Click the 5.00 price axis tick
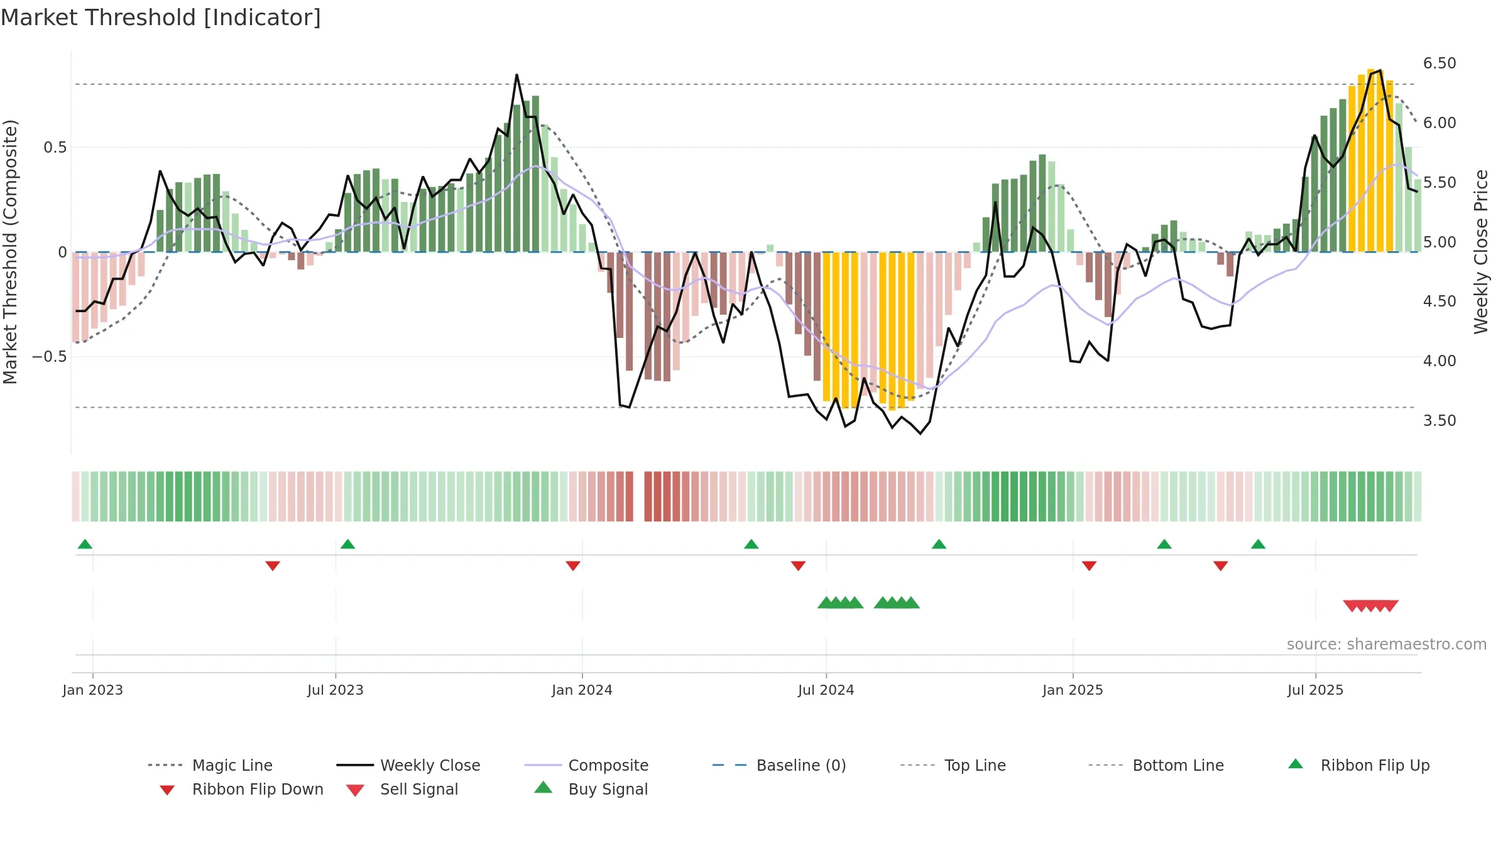This screenshot has height=848, width=1508. tap(1440, 242)
